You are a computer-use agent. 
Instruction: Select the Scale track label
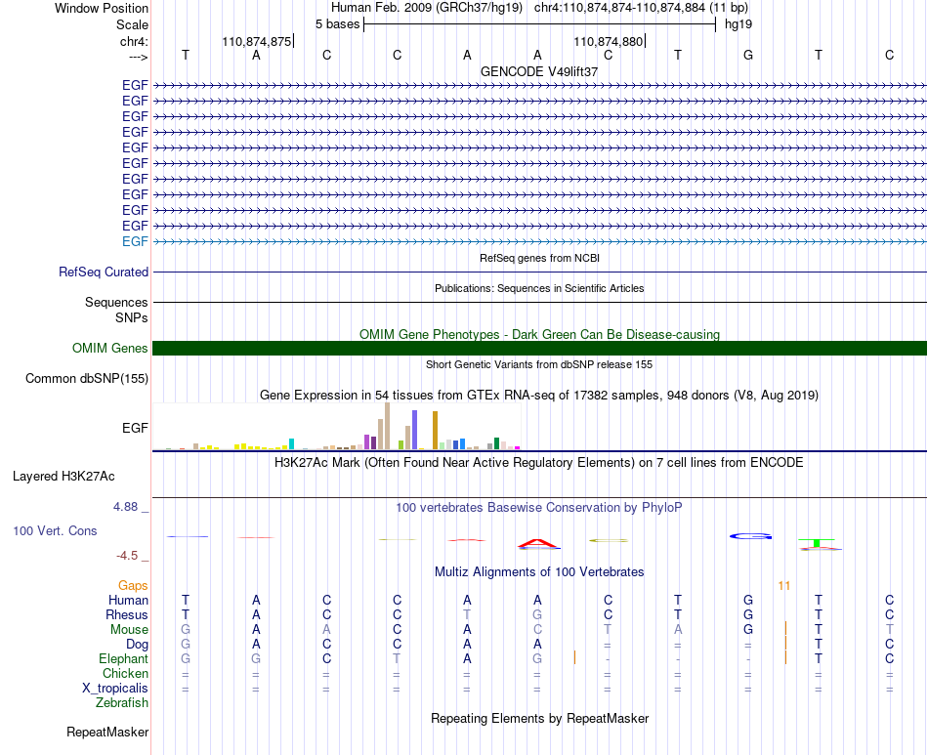132,24
